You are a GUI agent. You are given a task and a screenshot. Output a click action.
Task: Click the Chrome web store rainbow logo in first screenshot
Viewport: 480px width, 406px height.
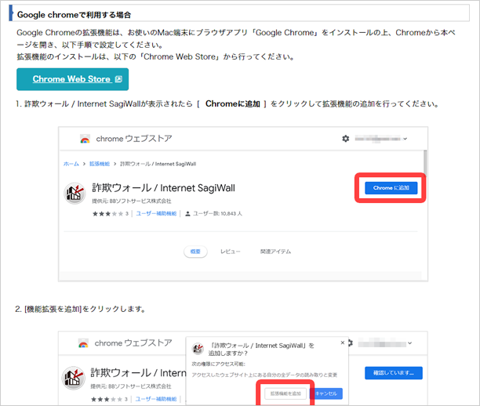(x=85, y=140)
